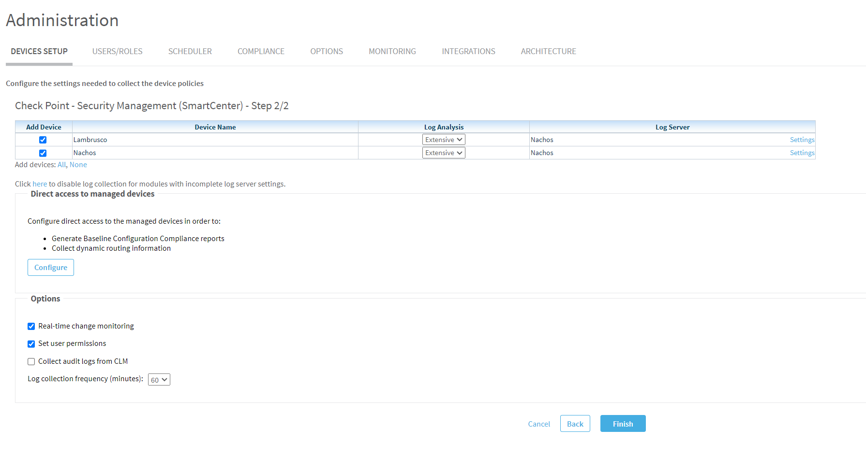Switch to the Users/Roles tab
The height and width of the screenshot is (472, 866).
[117, 51]
